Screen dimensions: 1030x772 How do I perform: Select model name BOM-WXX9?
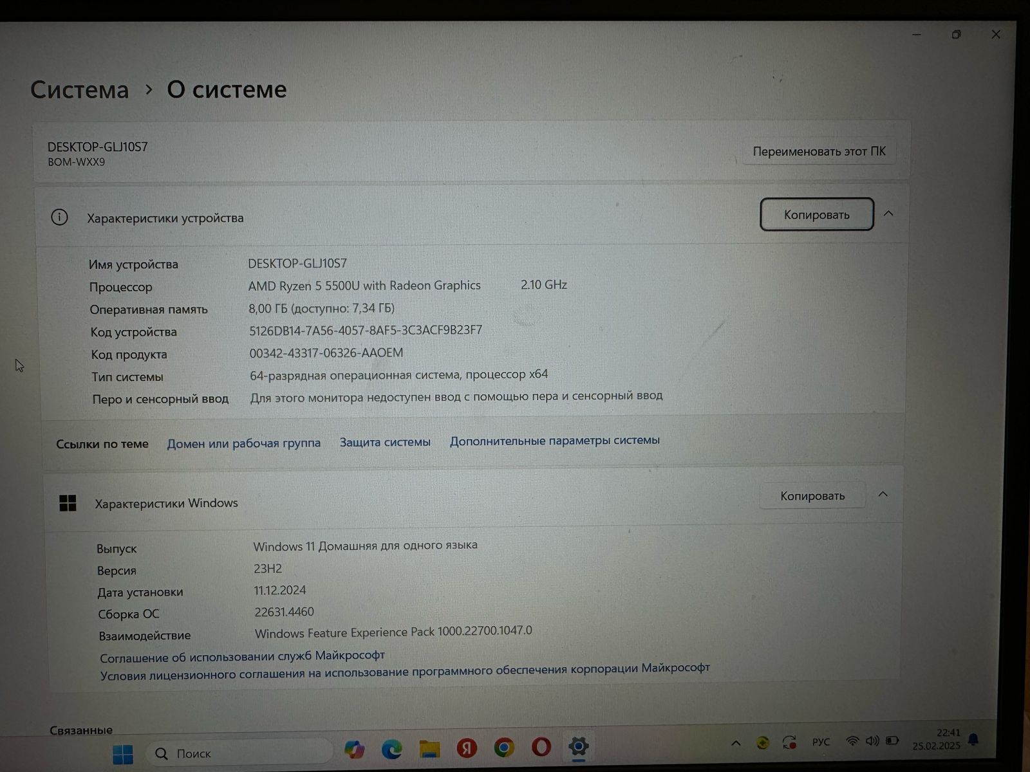(77, 162)
